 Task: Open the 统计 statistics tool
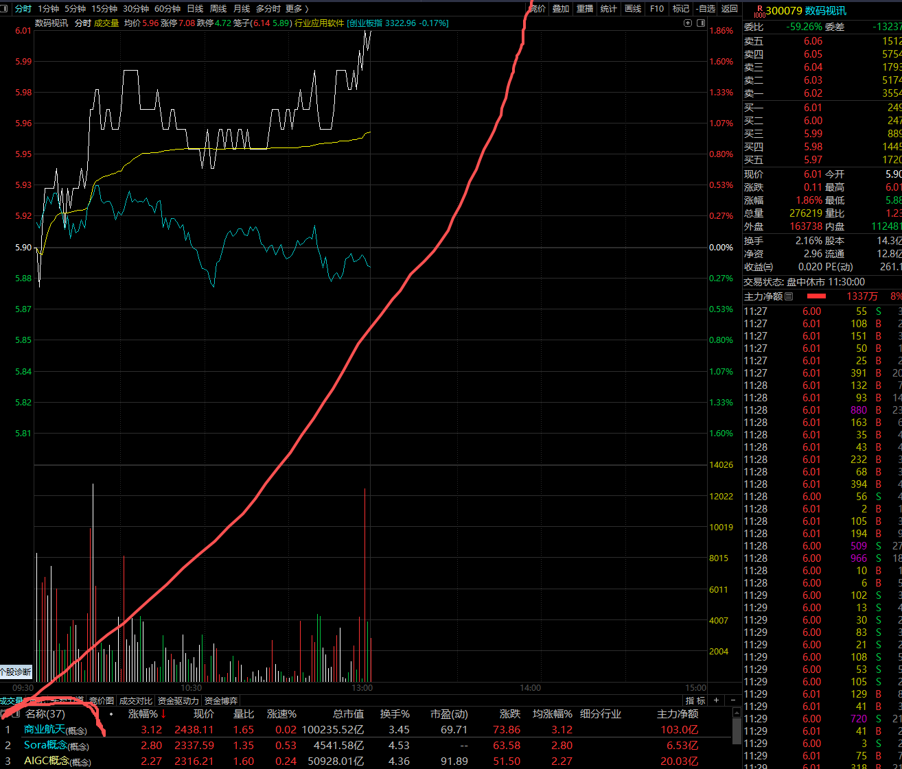(x=609, y=9)
